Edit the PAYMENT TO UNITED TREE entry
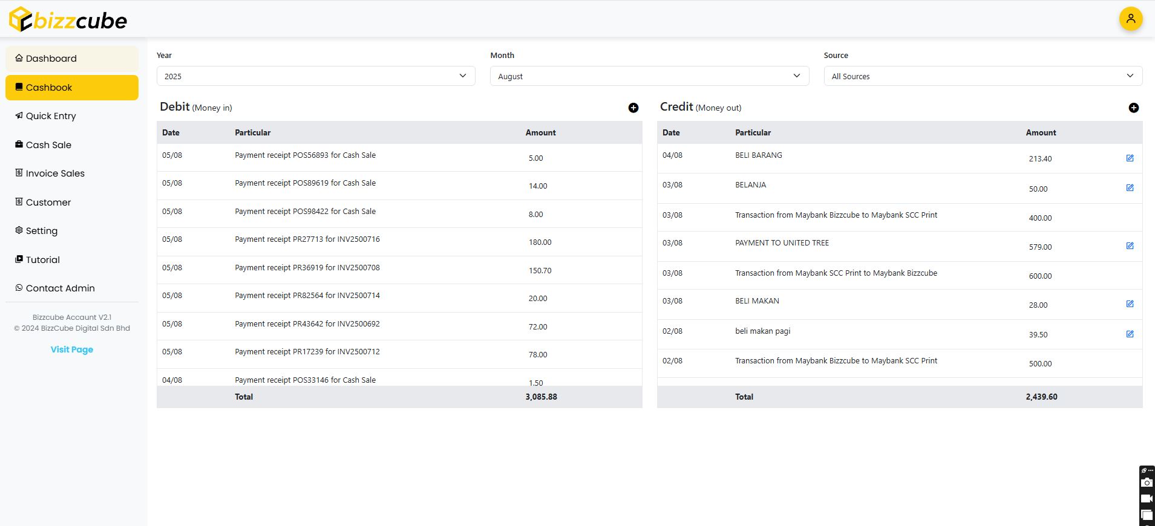The image size is (1155, 526). pos(1130,246)
